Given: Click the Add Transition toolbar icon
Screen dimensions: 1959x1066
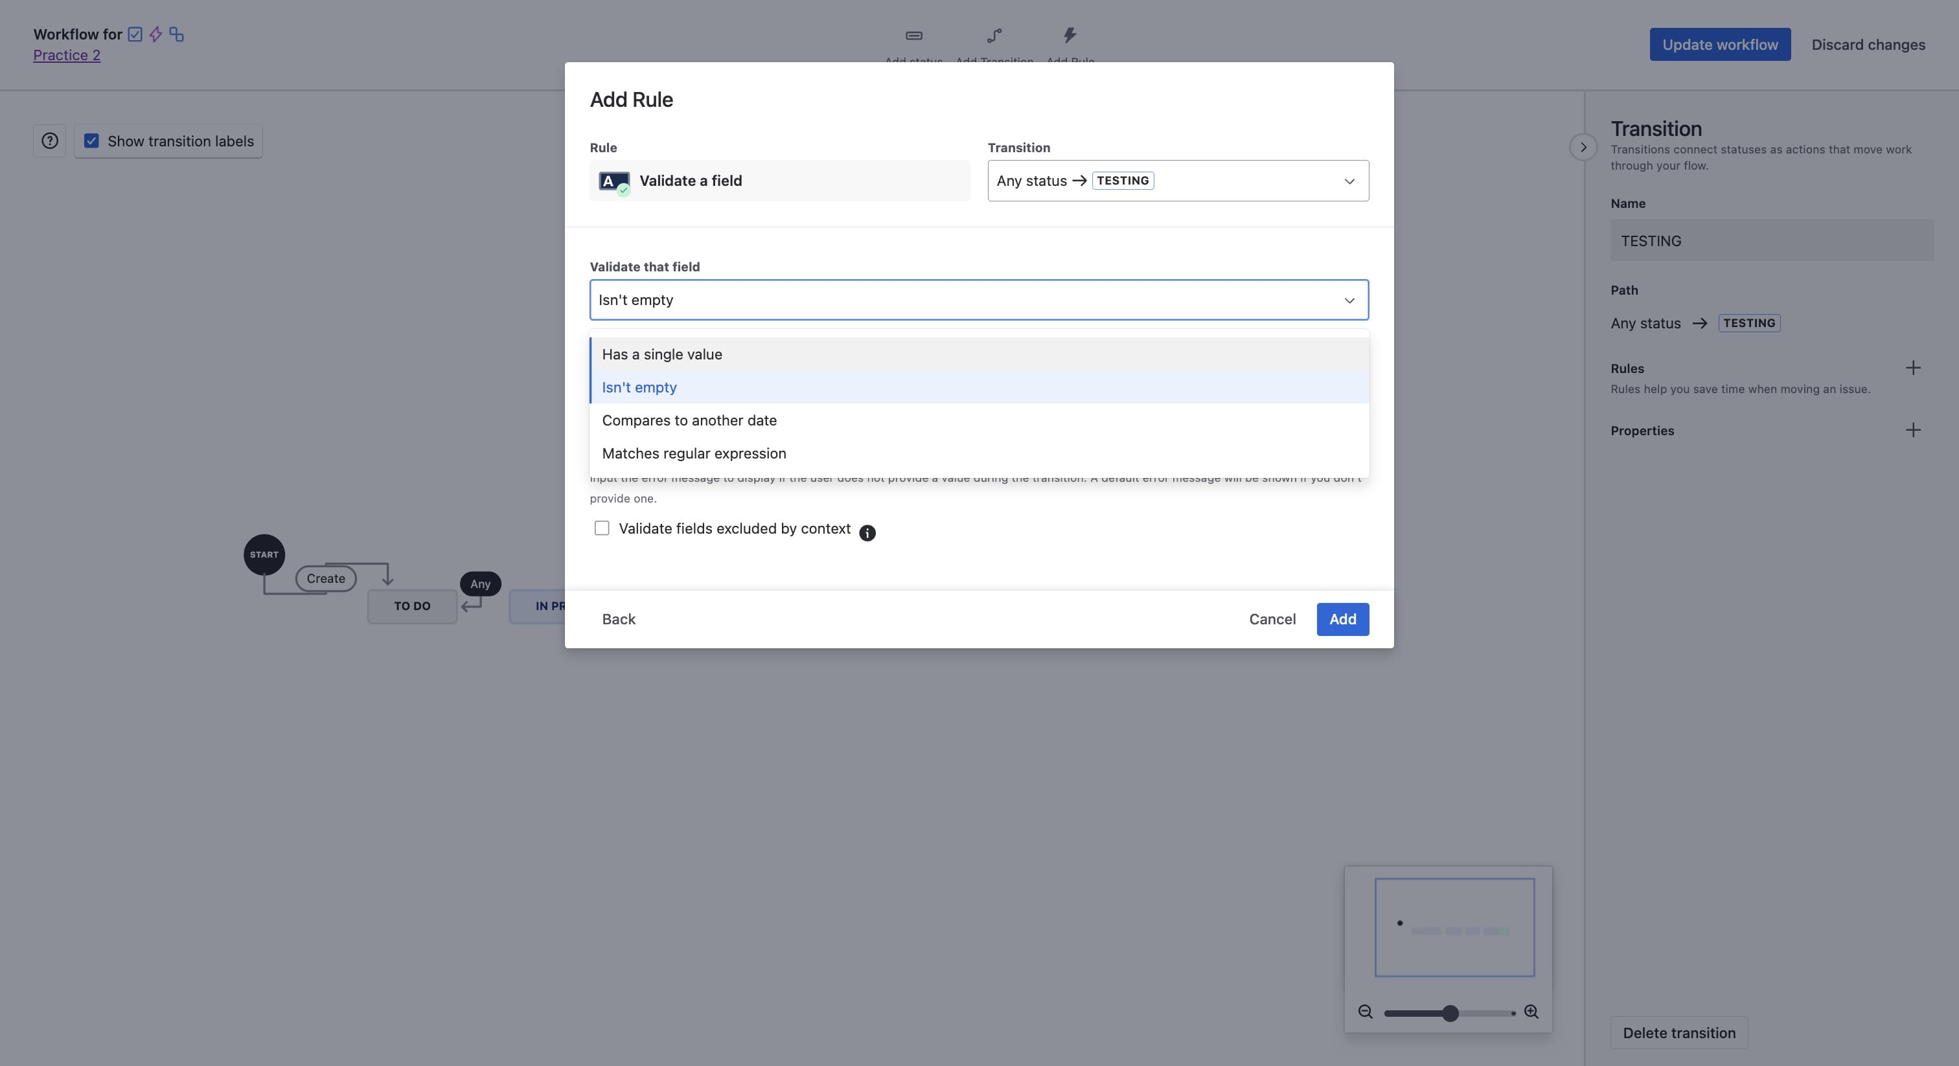Looking at the screenshot, I should point(994,36).
